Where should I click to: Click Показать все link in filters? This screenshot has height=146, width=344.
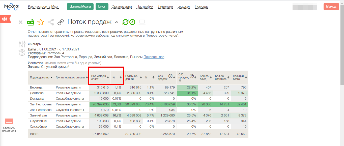[154, 57]
